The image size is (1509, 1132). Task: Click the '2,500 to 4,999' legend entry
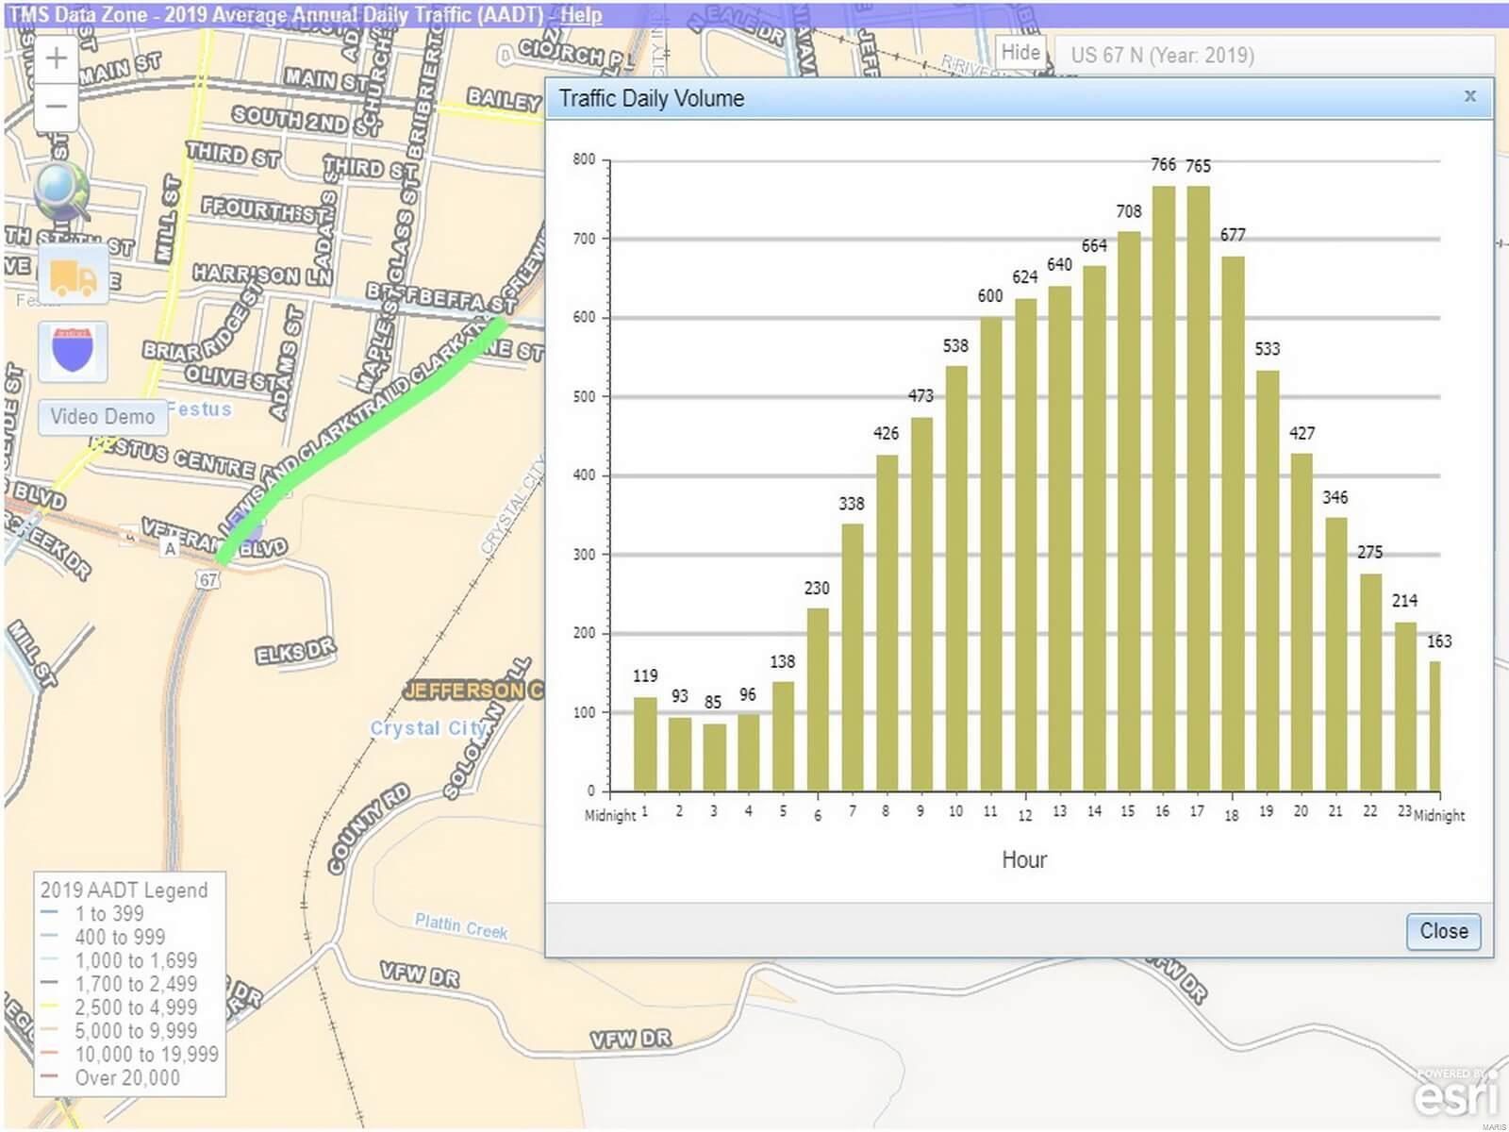coord(136,1007)
